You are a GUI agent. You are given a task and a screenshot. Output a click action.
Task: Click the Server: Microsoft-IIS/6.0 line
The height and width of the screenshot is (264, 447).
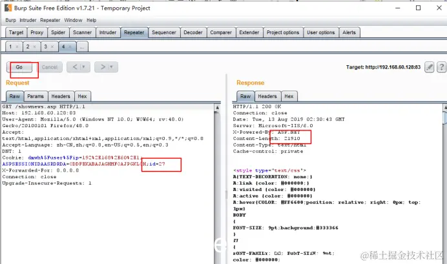[273, 126]
